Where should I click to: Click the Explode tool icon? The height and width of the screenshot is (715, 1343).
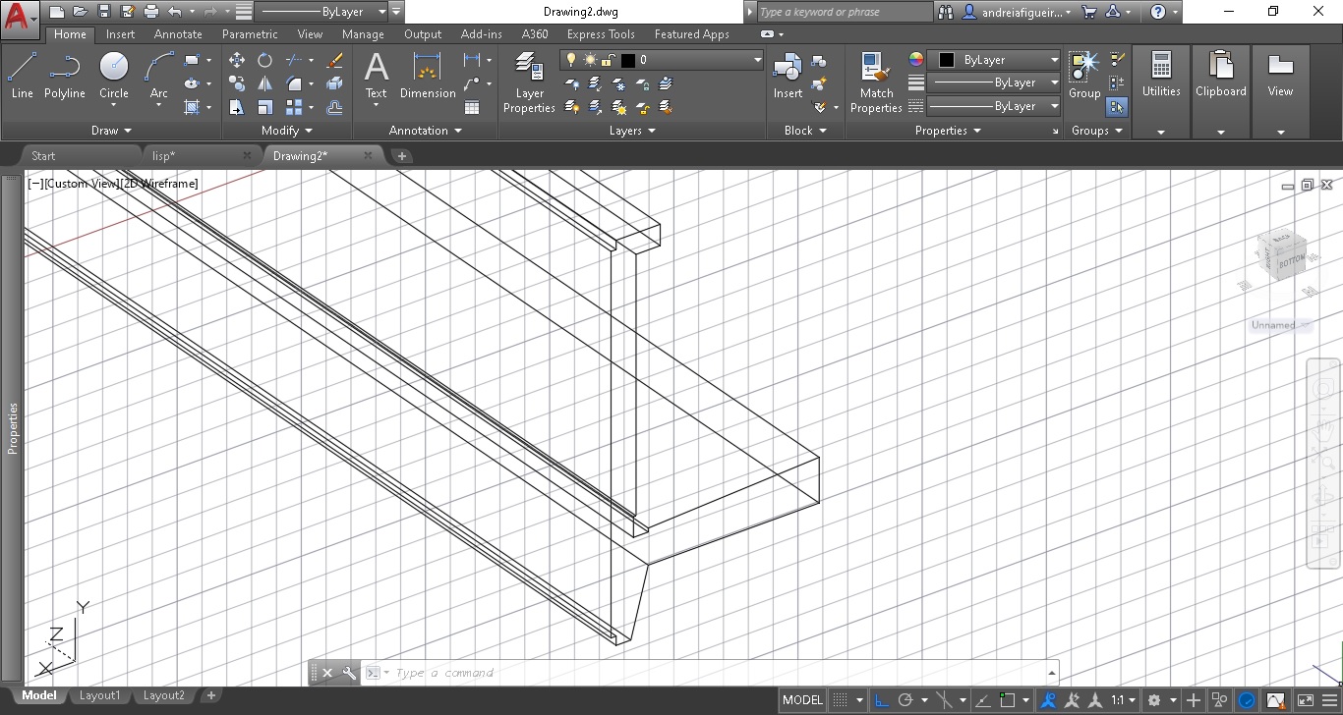tap(334, 83)
